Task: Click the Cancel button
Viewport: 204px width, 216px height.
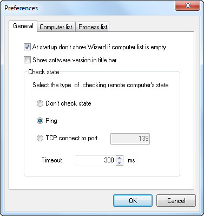Action: [x=176, y=200]
